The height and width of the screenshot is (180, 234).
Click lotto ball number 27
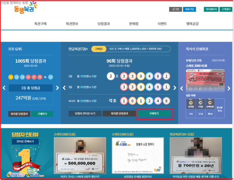tap(34, 77)
